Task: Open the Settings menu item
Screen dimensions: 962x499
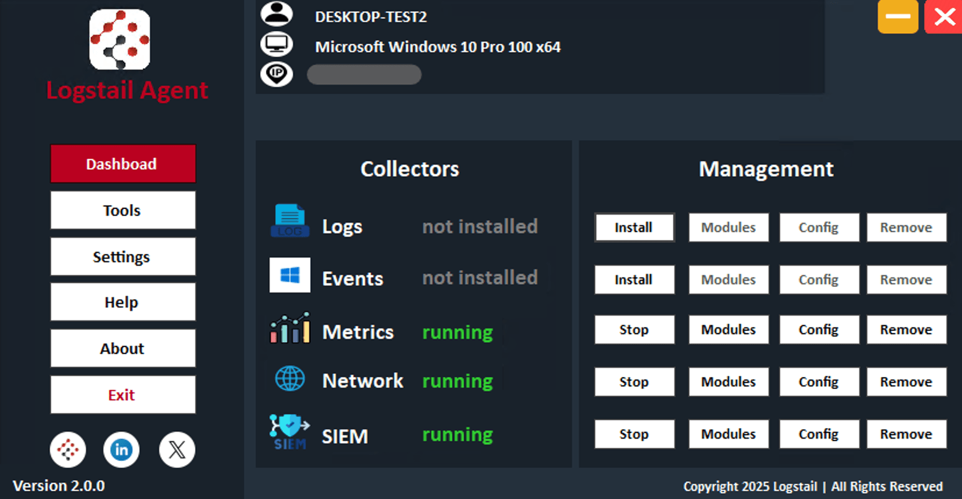Action: coord(123,256)
